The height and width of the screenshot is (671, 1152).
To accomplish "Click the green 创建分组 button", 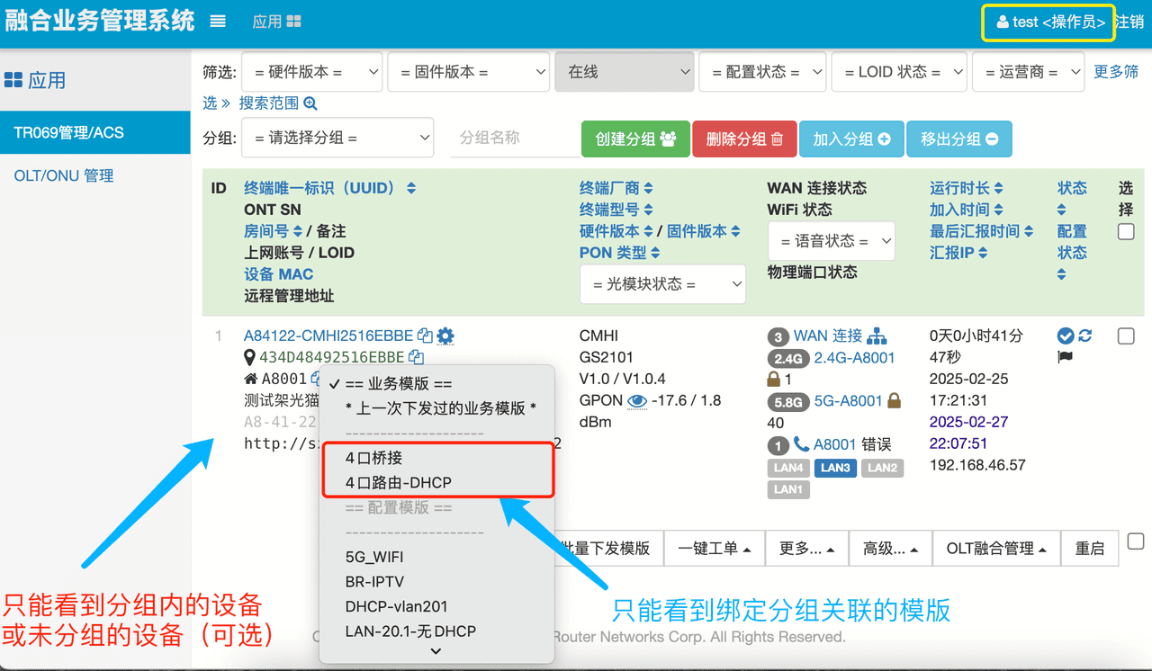I will 635,139.
